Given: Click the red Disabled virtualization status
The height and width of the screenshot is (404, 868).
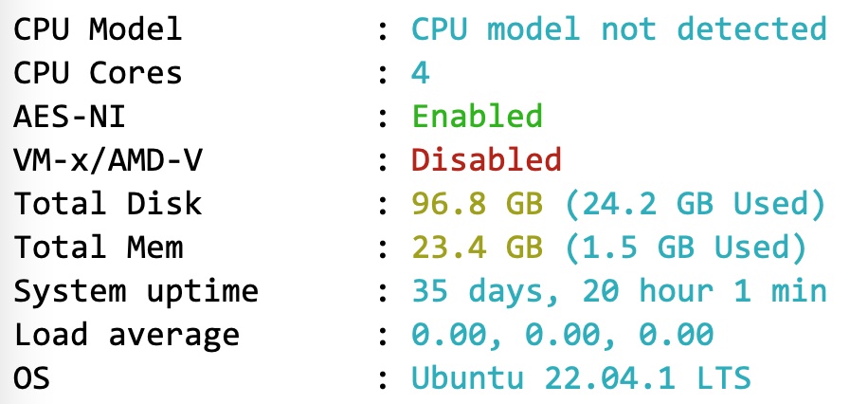Looking at the screenshot, I should coord(486,159).
